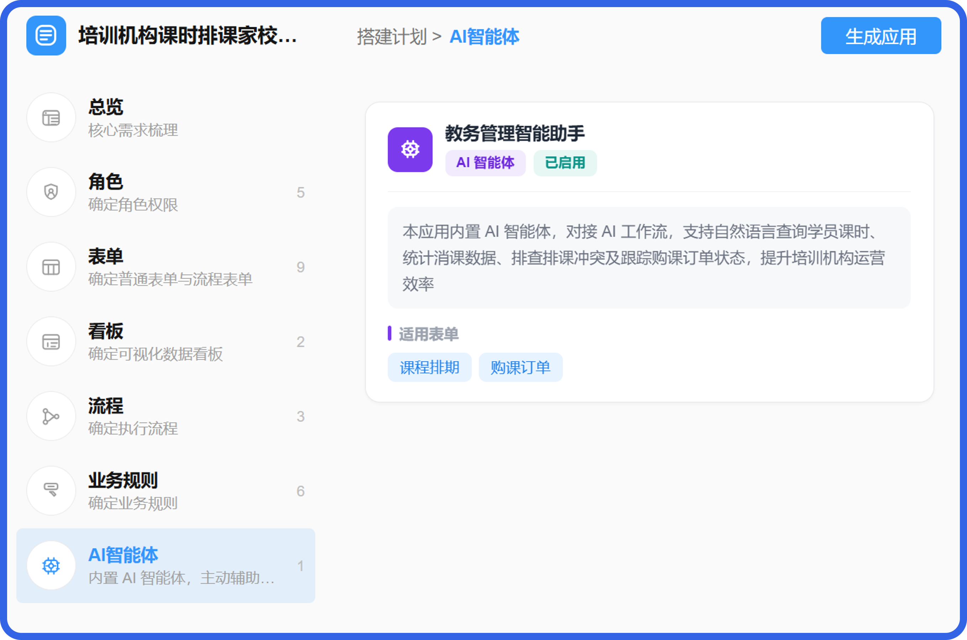Image resolution: width=967 pixels, height=640 pixels.
Task: Click the 生成应用 button
Action: click(x=881, y=36)
